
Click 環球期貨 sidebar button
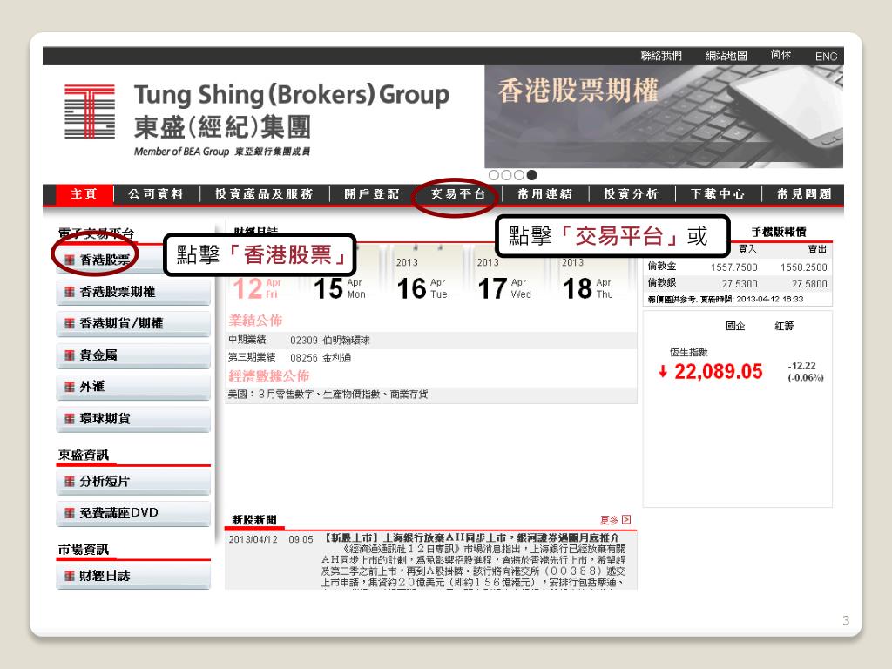pos(133,419)
